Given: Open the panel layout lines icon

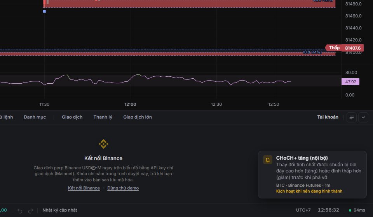Looking at the screenshot, I should click(352, 117).
